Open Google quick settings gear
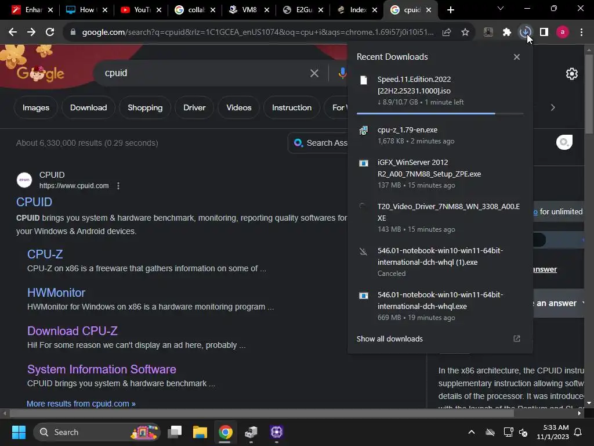Viewport: 594px width, 446px height. (x=571, y=74)
